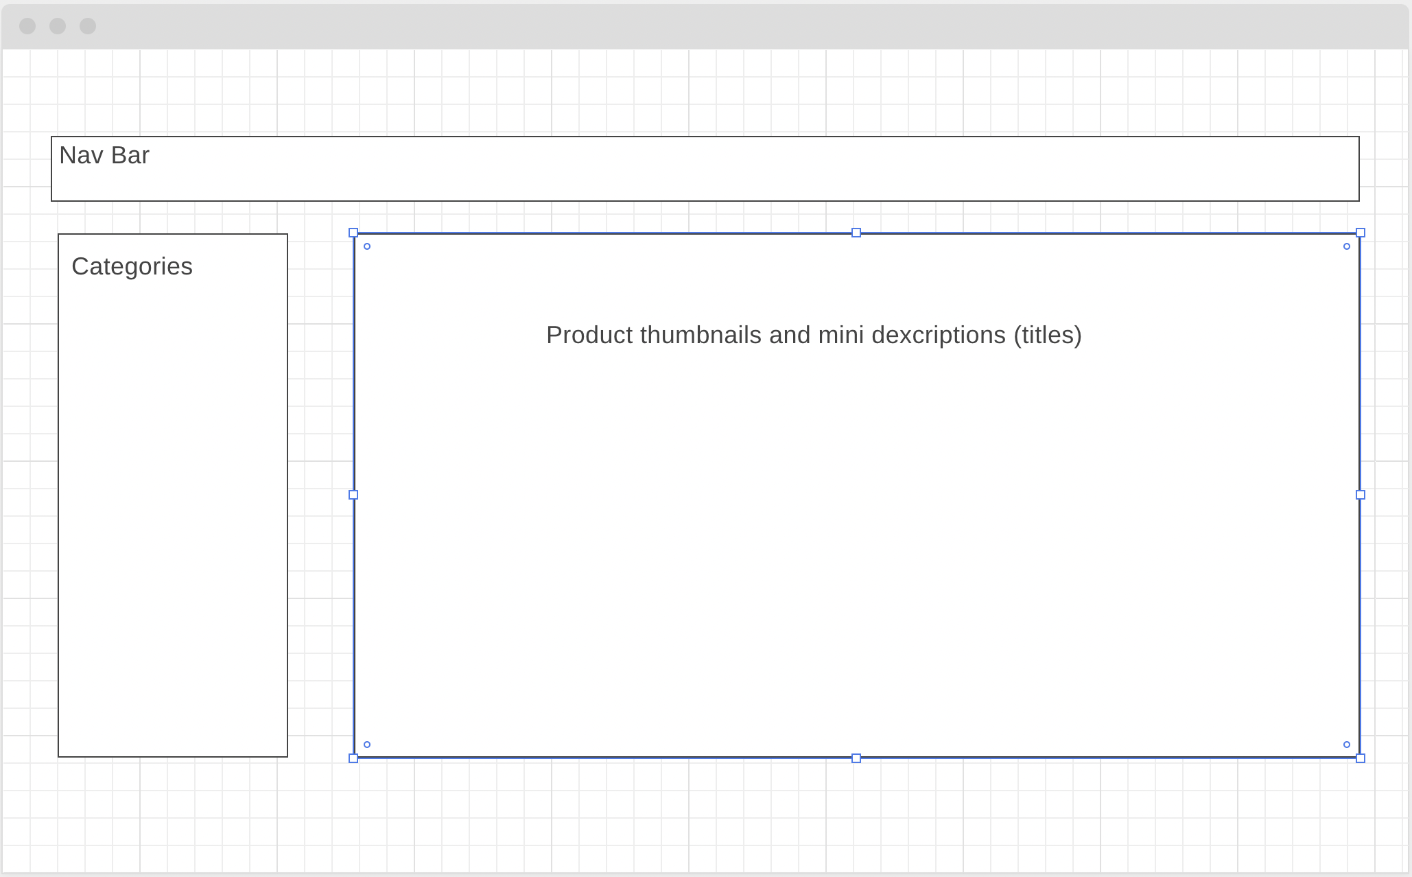Image resolution: width=1412 pixels, height=877 pixels.
Task: Click the bottom-left corner resize handle
Action: pos(353,758)
